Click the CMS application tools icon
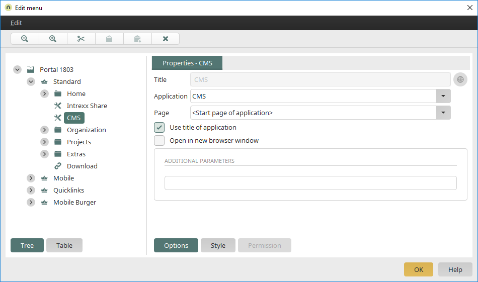Screen dimensions: 478x282 tap(58, 118)
